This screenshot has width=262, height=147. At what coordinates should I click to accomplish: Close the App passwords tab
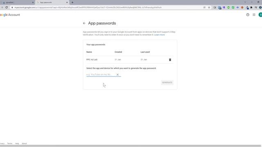click(x=67, y=2)
